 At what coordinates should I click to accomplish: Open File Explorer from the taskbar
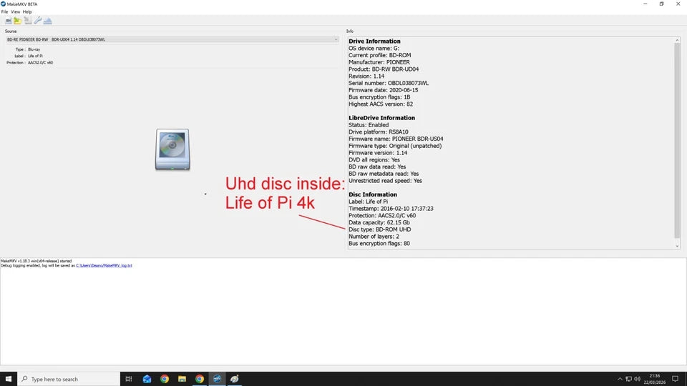click(x=182, y=379)
